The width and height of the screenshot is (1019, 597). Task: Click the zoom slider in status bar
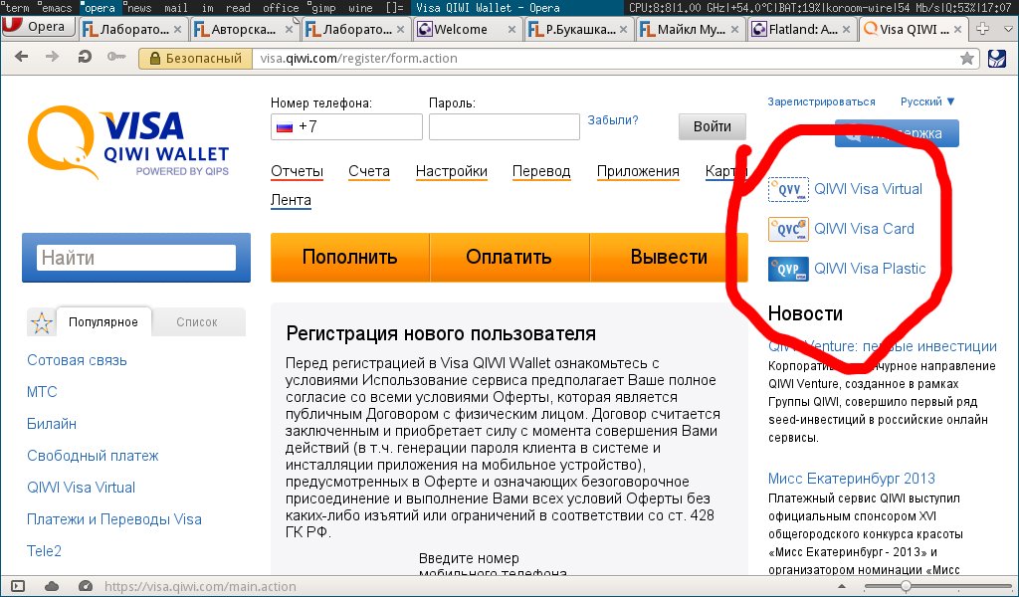(x=905, y=586)
